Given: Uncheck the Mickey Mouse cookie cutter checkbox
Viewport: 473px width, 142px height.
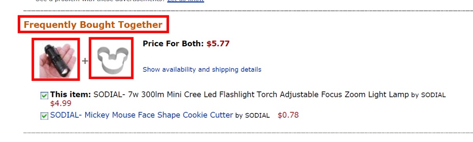Looking at the screenshot, I should point(44,116).
